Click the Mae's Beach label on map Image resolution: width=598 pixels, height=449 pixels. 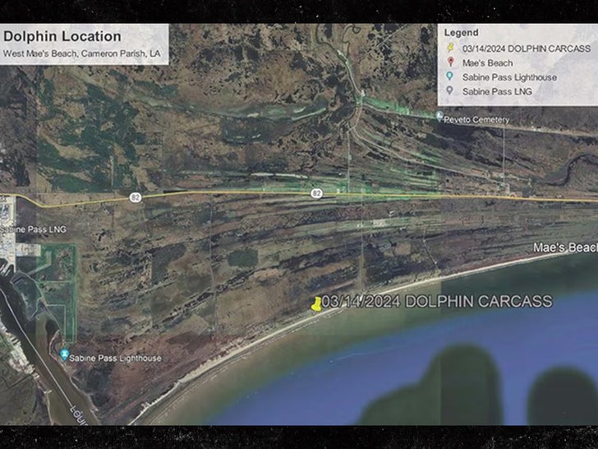(x=564, y=248)
